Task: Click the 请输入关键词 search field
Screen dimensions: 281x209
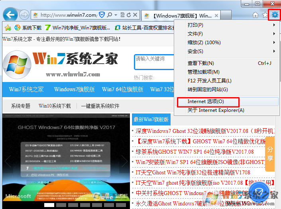Action: click(x=154, y=62)
